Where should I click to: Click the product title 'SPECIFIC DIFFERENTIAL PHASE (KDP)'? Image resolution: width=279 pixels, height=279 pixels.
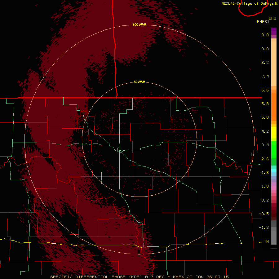point(97,277)
